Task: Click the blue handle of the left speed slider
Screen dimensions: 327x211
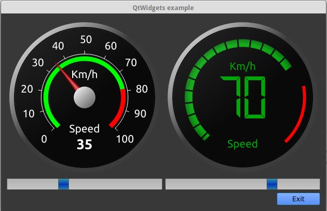Action: point(64,184)
